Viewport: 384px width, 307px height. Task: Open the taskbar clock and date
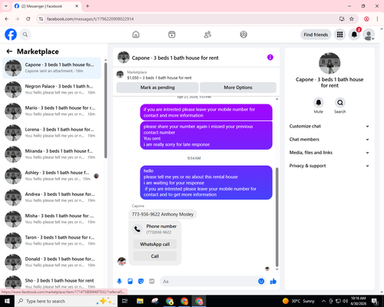coord(358,301)
